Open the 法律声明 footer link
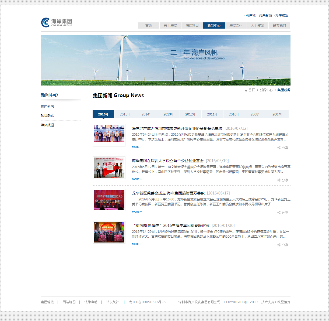Screen dimensions: 329x321 (x=90, y=302)
